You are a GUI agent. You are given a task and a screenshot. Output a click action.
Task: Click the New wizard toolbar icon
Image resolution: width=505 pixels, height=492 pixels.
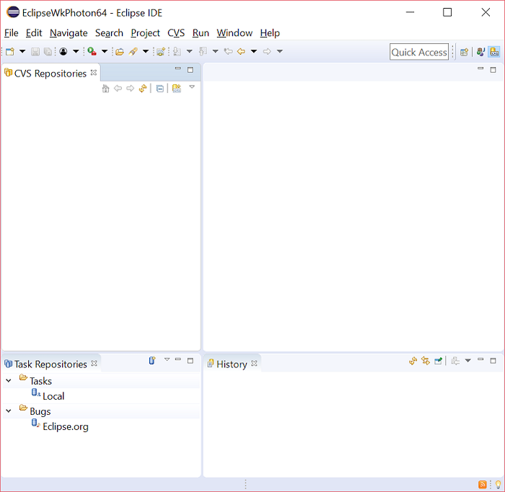coord(10,52)
